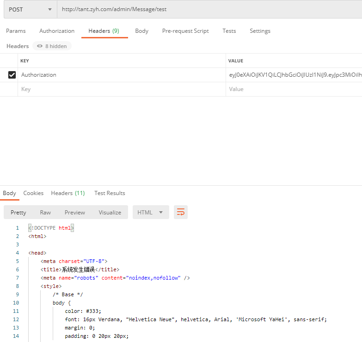
Task: Select the response Body tab
Action: pyautogui.click(x=9, y=193)
